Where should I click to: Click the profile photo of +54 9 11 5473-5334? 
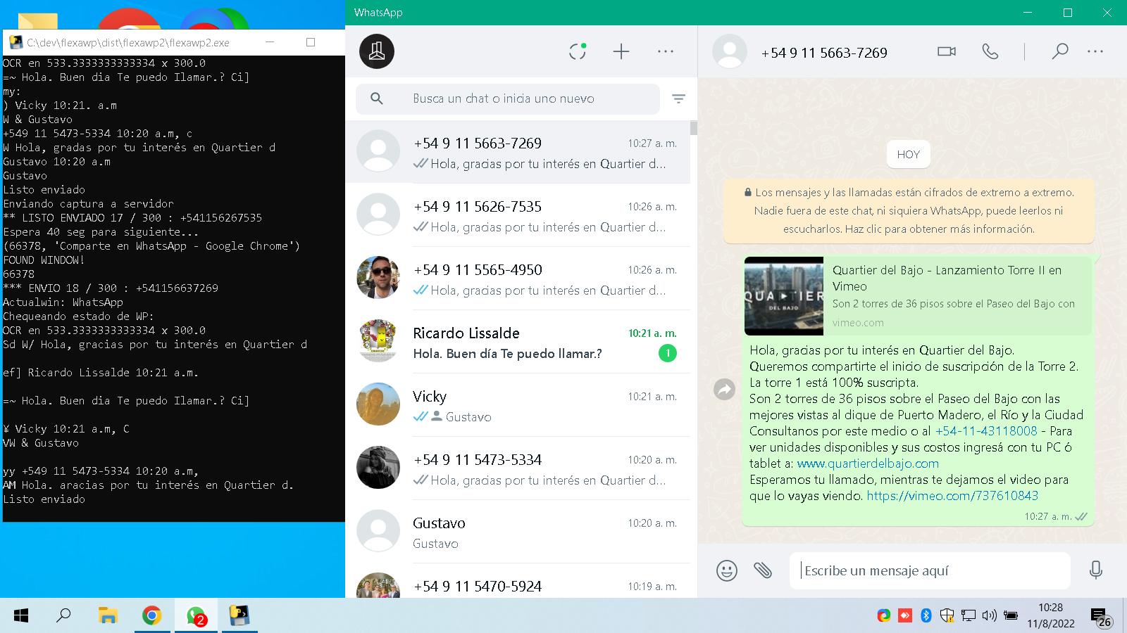(x=378, y=468)
